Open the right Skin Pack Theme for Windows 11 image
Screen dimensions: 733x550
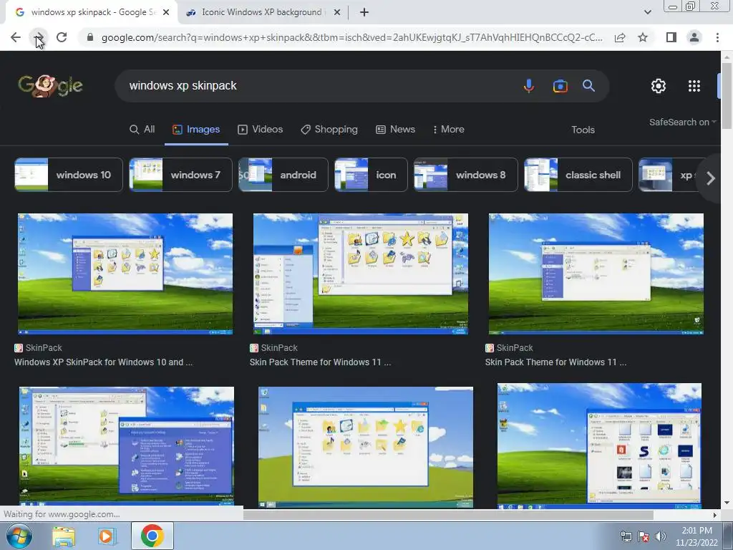pos(596,274)
